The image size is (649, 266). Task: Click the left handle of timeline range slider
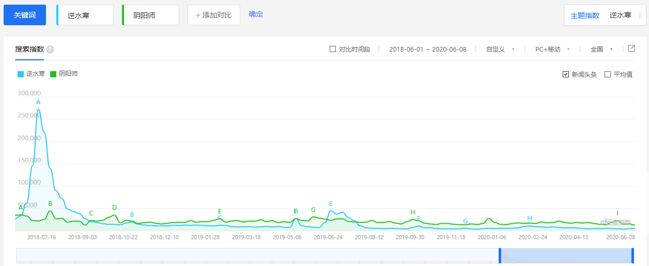coord(500,256)
